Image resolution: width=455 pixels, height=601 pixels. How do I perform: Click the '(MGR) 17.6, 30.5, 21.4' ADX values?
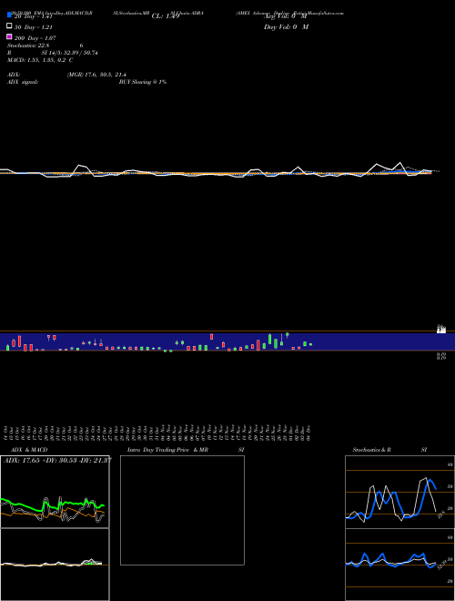[x=96, y=75]
